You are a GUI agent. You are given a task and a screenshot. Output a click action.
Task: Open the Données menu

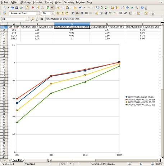tap(69, 2)
